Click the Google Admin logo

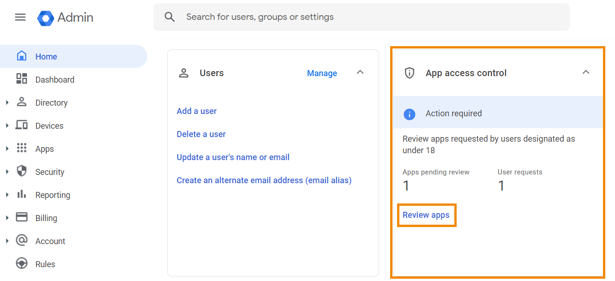[x=46, y=18]
